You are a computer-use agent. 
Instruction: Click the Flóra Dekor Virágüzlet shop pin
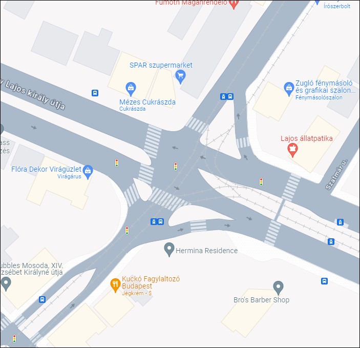pyautogui.click(x=88, y=172)
